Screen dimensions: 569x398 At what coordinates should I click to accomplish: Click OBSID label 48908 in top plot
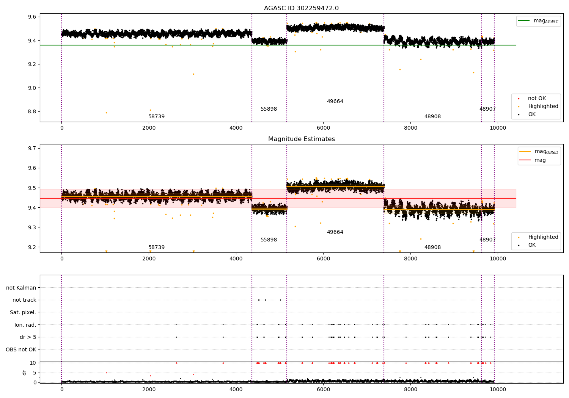click(x=432, y=117)
